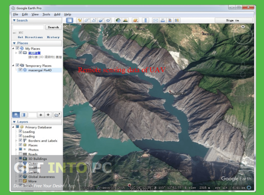The height and width of the screenshot is (195, 264).
Task: Toggle the Places transparency panel icon
Action: (x=23, y=115)
